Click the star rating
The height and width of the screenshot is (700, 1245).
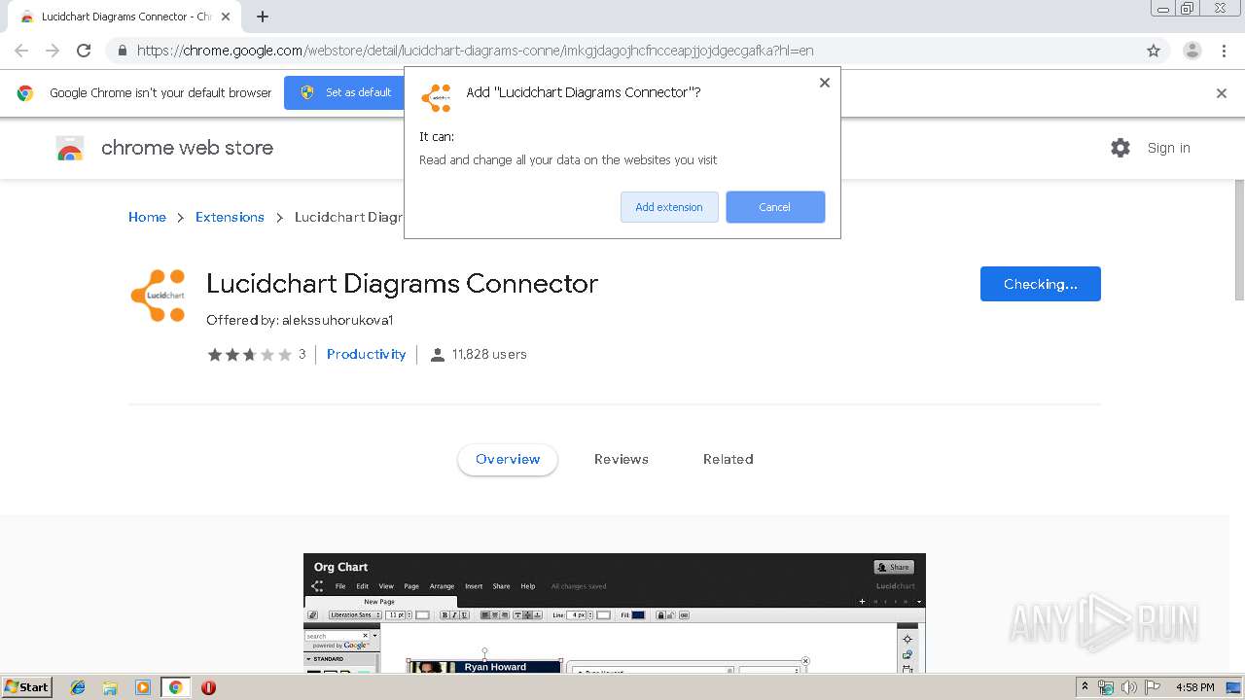pos(249,355)
